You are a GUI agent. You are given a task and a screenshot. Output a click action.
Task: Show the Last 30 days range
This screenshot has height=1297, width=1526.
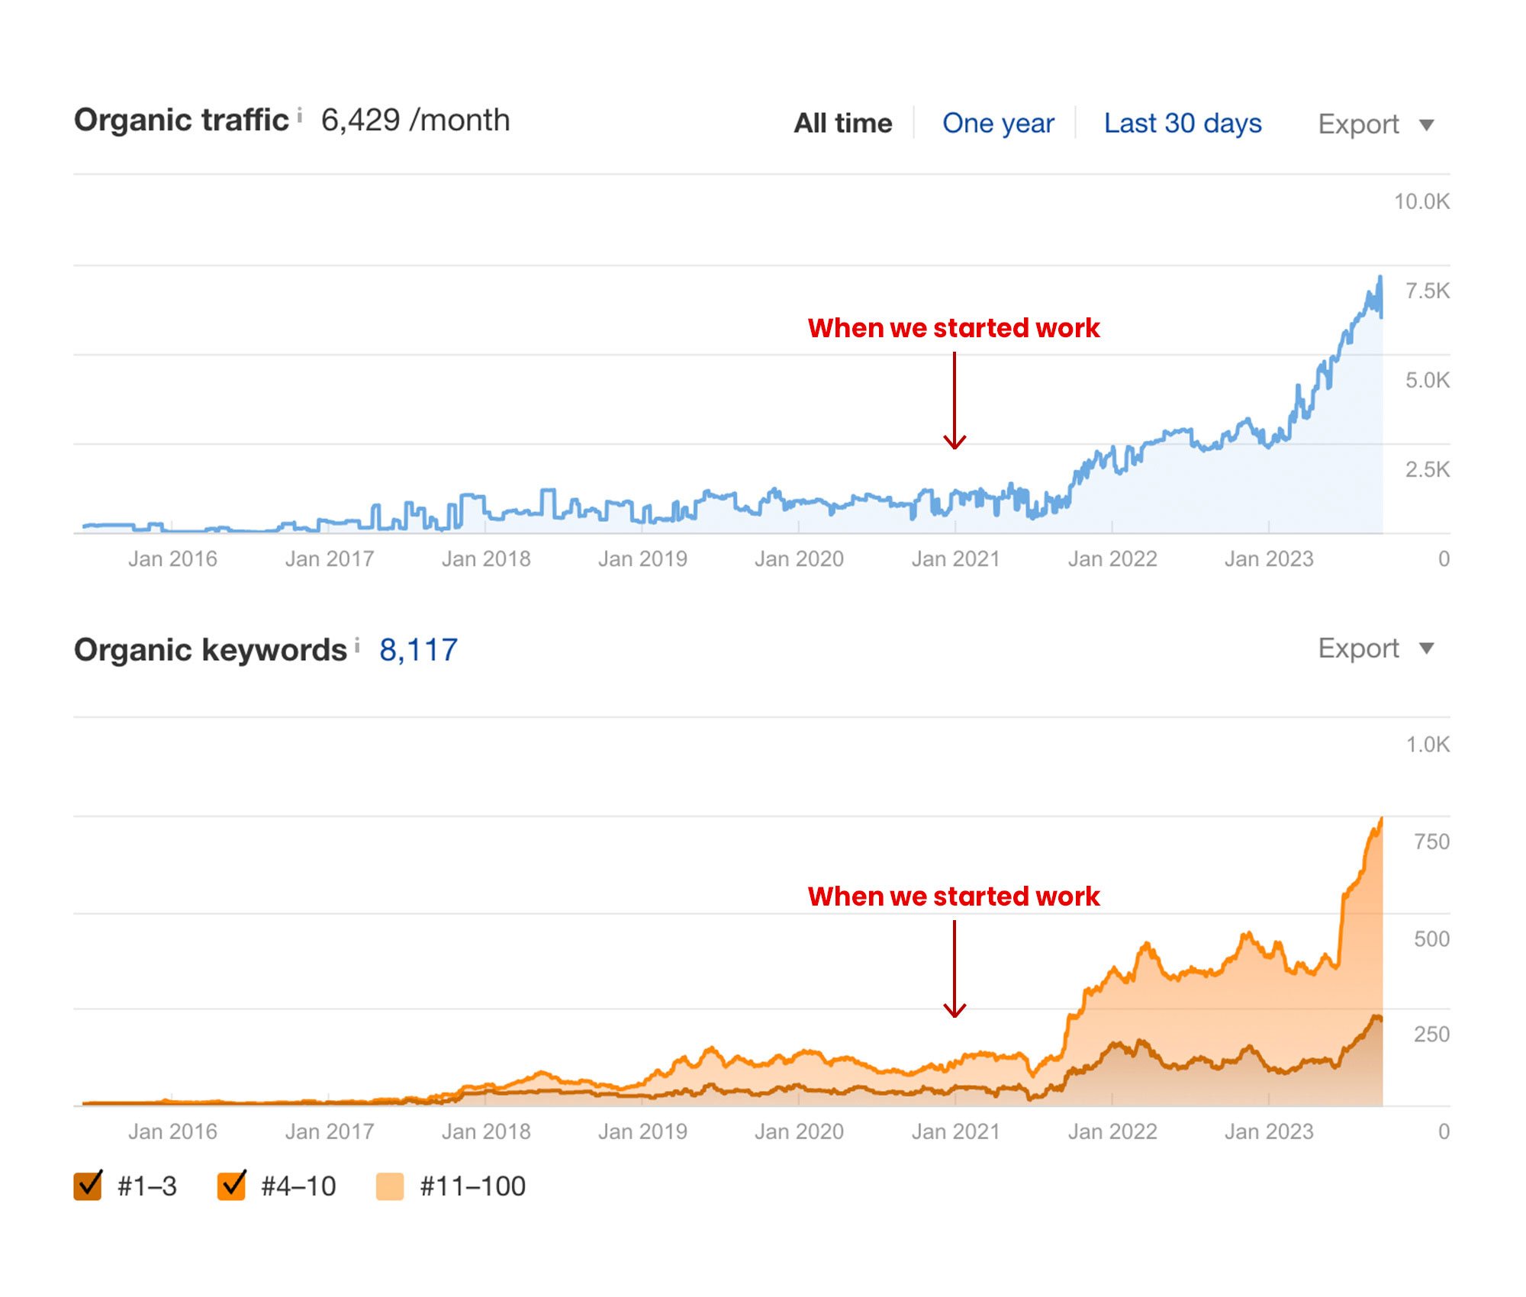[1183, 123]
